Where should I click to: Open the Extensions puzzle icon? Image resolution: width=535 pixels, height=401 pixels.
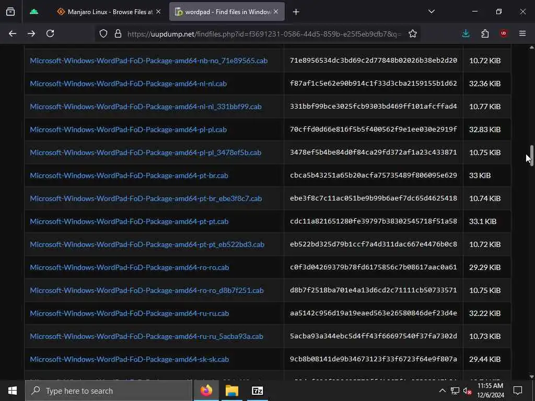(485, 33)
